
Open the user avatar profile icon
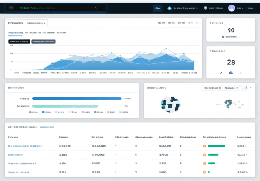coord(231,8)
